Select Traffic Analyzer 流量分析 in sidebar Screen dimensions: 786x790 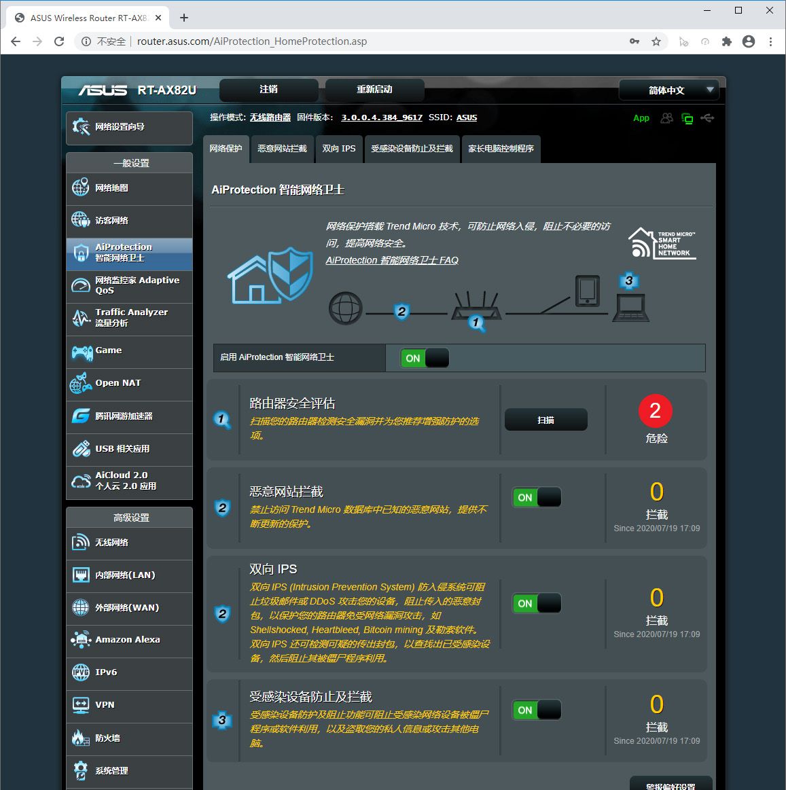click(129, 319)
